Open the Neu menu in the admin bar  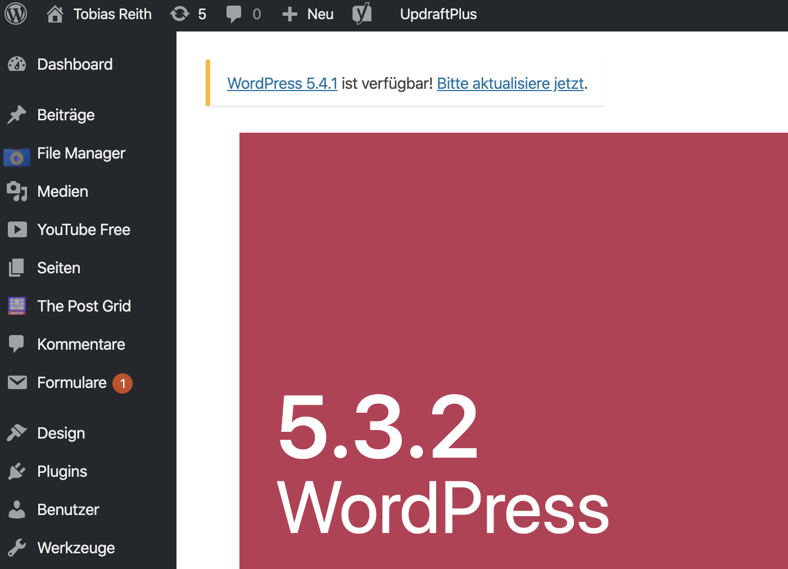tap(320, 14)
